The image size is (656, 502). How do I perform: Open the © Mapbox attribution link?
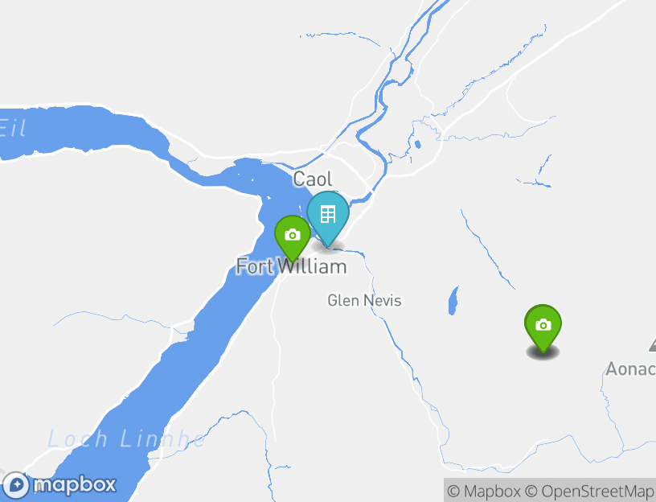[x=484, y=491]
